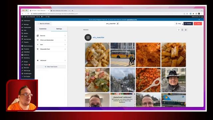The height and width of the screenshot is (120, 213).
Task: Click Demo Webseite in the admin bar
Action: [30, 17]
